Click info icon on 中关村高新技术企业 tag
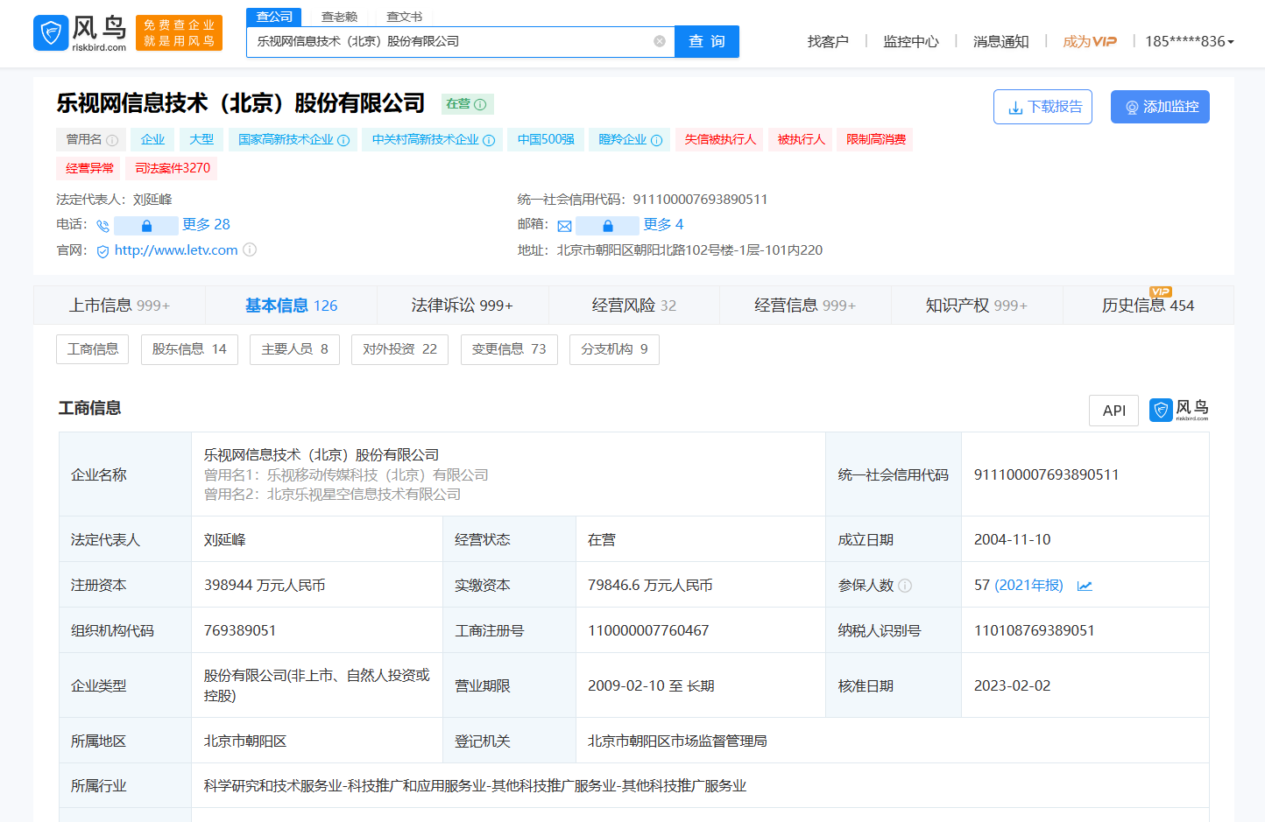This screenshot has width=1265, height=822. coord(489,140)
